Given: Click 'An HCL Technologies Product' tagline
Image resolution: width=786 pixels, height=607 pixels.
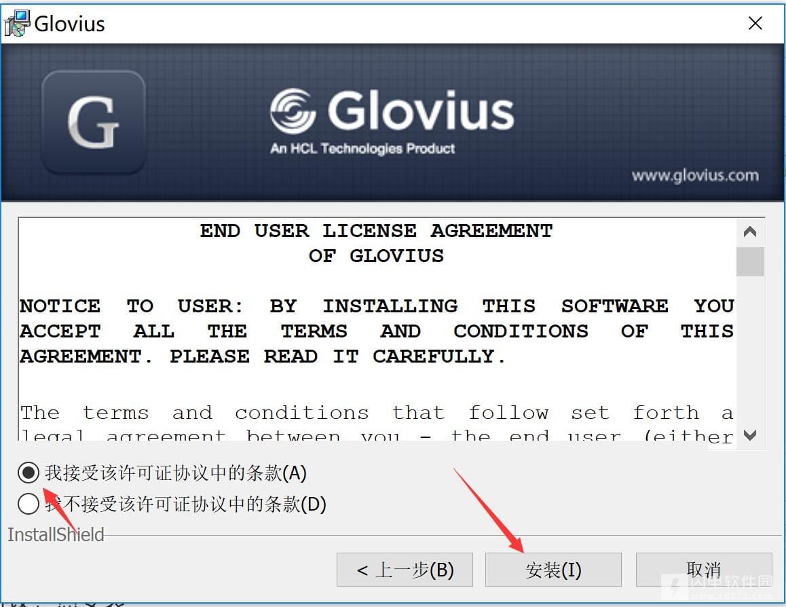Looking at the screenshot, I should click(362, 149).
